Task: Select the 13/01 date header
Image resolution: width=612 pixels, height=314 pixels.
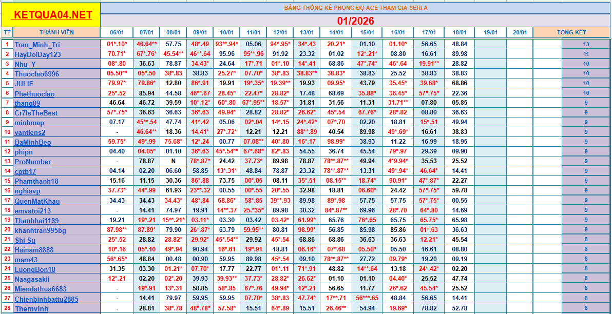Action: [x=307, y=33]
